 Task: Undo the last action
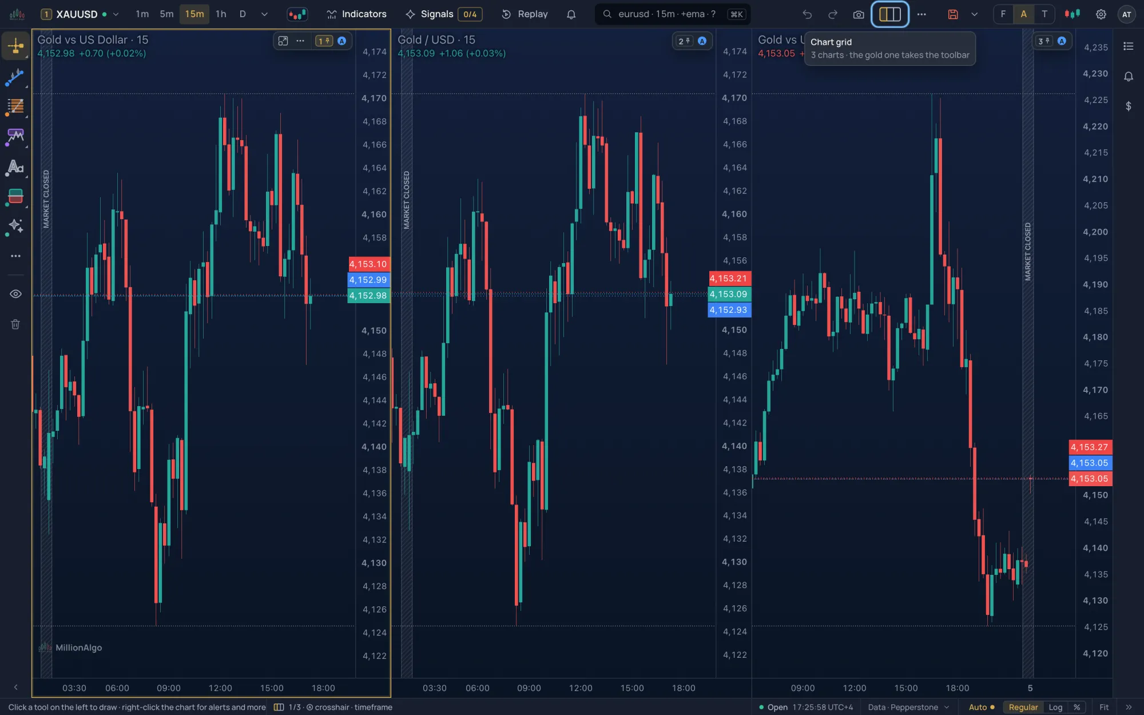807,14
